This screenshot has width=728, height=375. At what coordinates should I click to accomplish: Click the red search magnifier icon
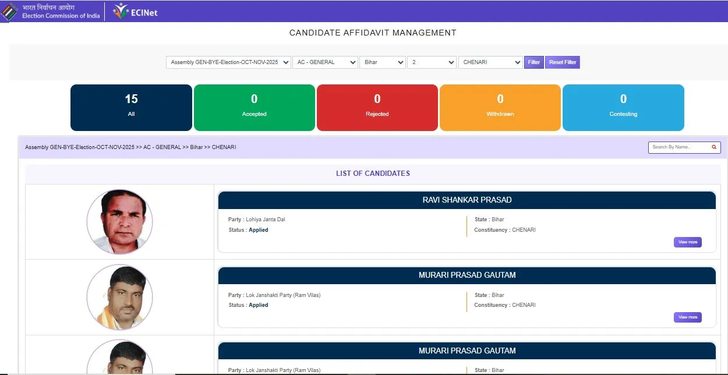point(714,147)
